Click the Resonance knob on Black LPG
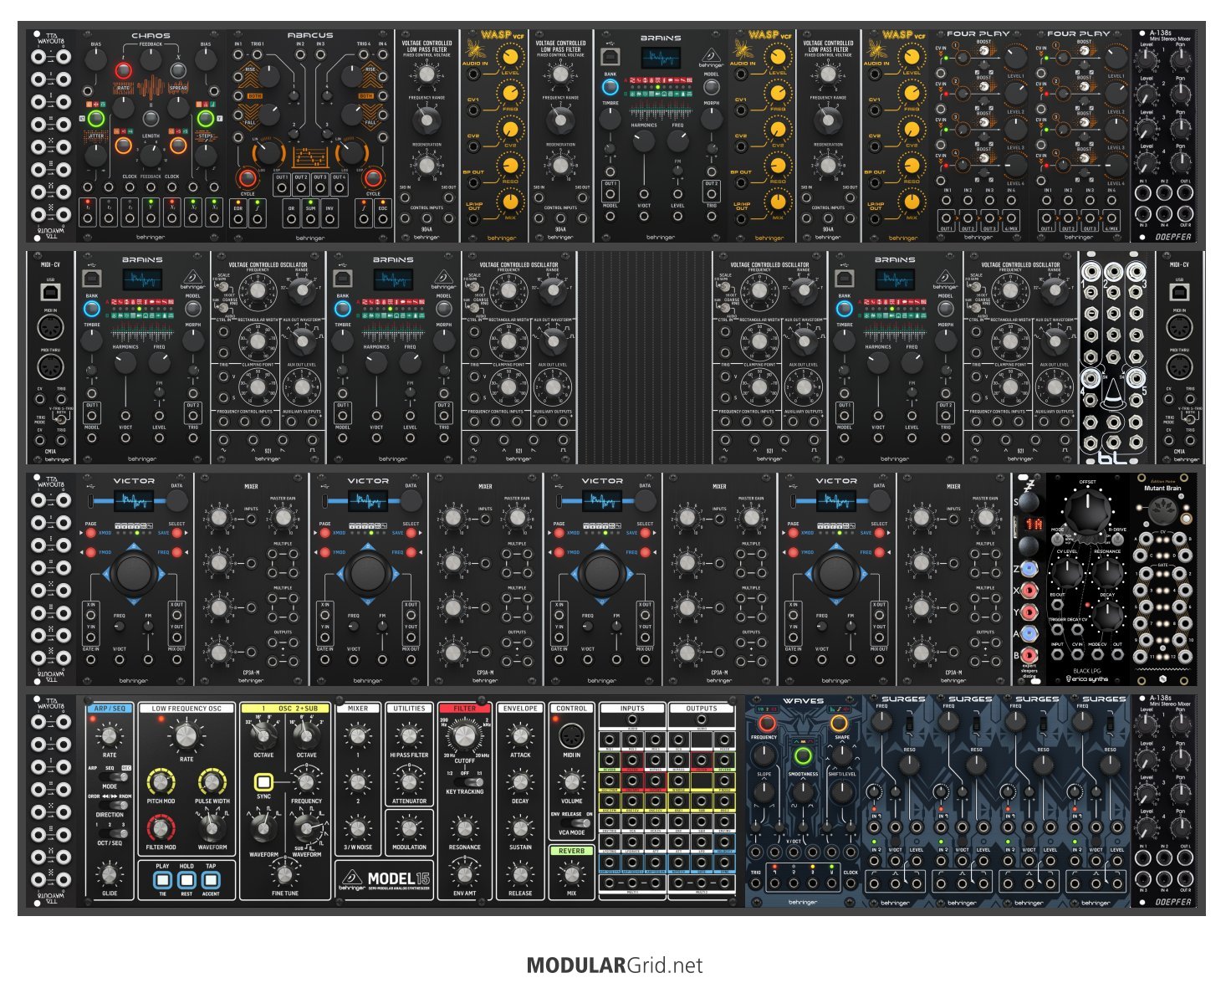The width and height of the screenshot is (1231, 983). (1108, 573)
